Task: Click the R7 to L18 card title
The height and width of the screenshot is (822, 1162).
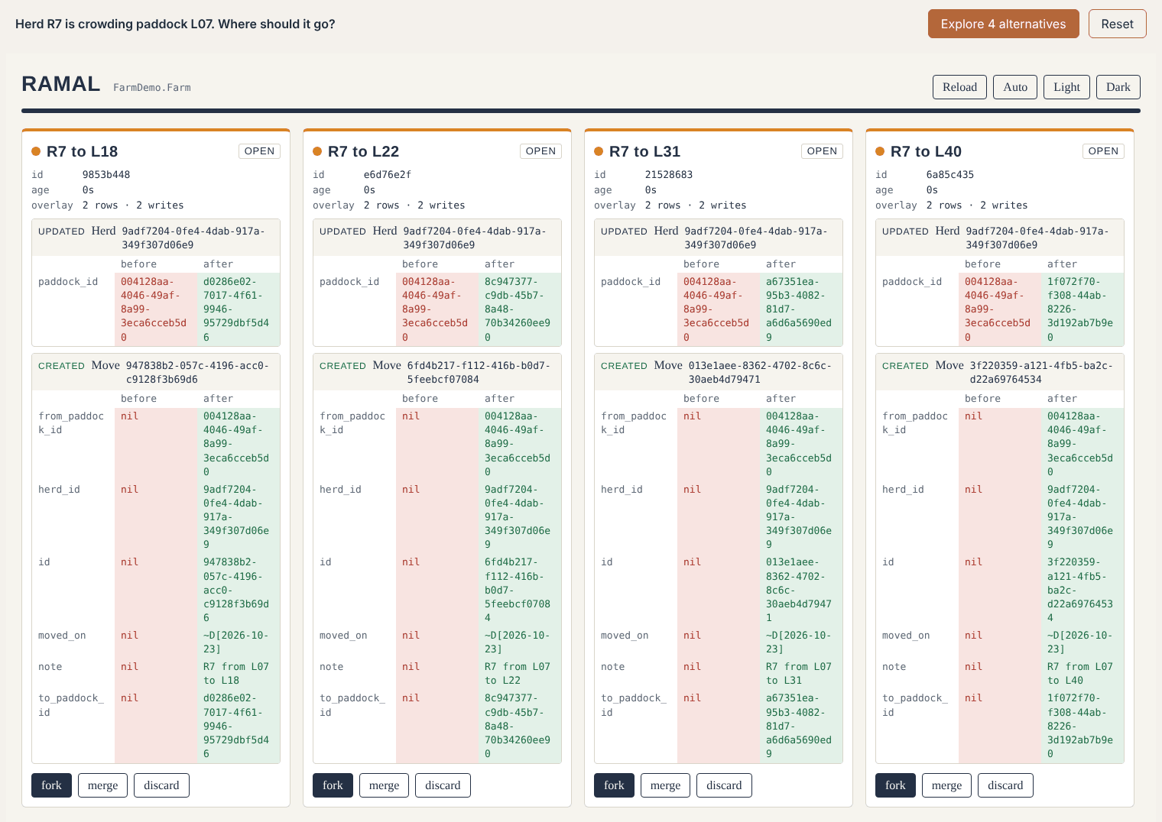Action: pos(83,151)
